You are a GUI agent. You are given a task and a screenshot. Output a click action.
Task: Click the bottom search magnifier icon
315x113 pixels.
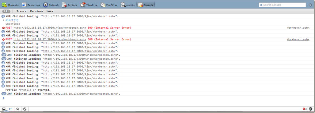point(18,109)
